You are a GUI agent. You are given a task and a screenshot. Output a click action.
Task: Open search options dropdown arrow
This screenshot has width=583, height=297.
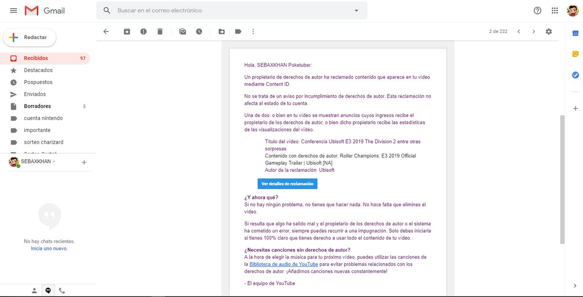click(x=356, y=10)
